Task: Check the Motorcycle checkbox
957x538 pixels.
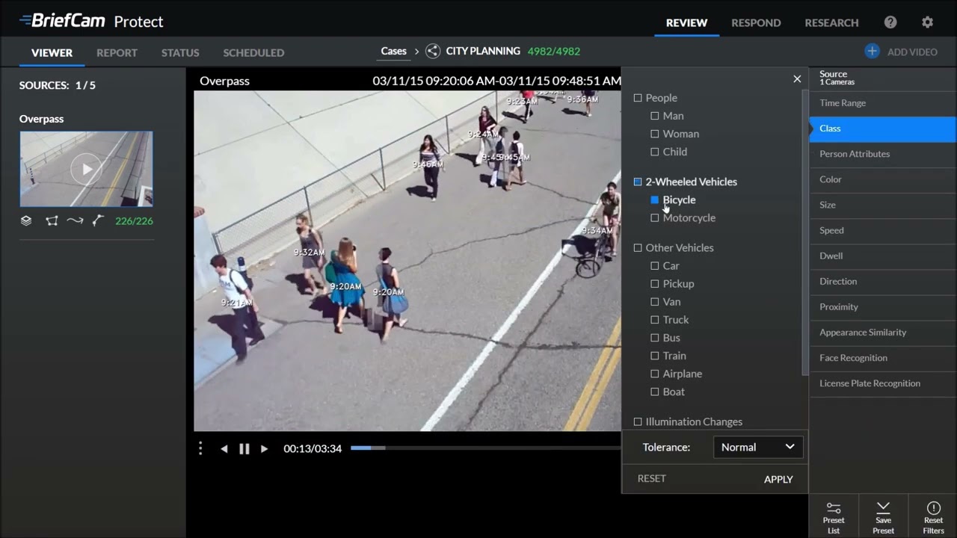Action: pyautogui.click(x=655, y=217)
